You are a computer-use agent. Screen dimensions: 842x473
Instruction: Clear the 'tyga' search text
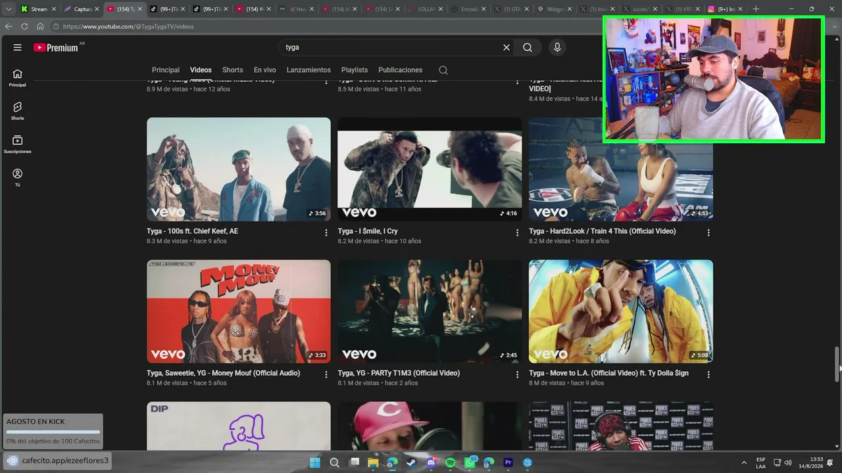click(507, 47)
